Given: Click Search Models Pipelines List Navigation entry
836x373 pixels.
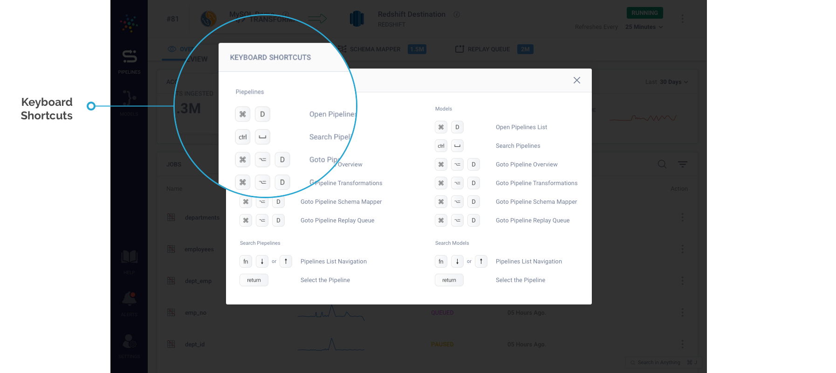Looking at the screenshot, I should [x=529, y=262].
